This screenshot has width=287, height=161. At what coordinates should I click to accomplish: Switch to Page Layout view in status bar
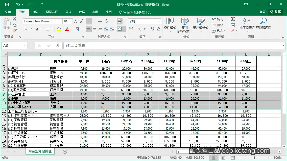223,158
